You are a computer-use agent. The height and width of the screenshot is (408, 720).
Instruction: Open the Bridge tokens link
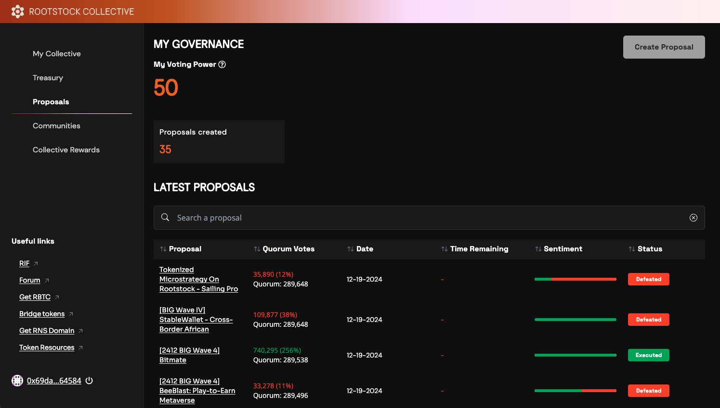[x=42, y=314]
